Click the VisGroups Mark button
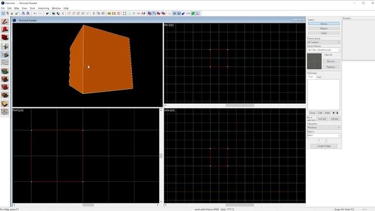The width and height of the screenshot is (375, 211). [x=327, y=113]
